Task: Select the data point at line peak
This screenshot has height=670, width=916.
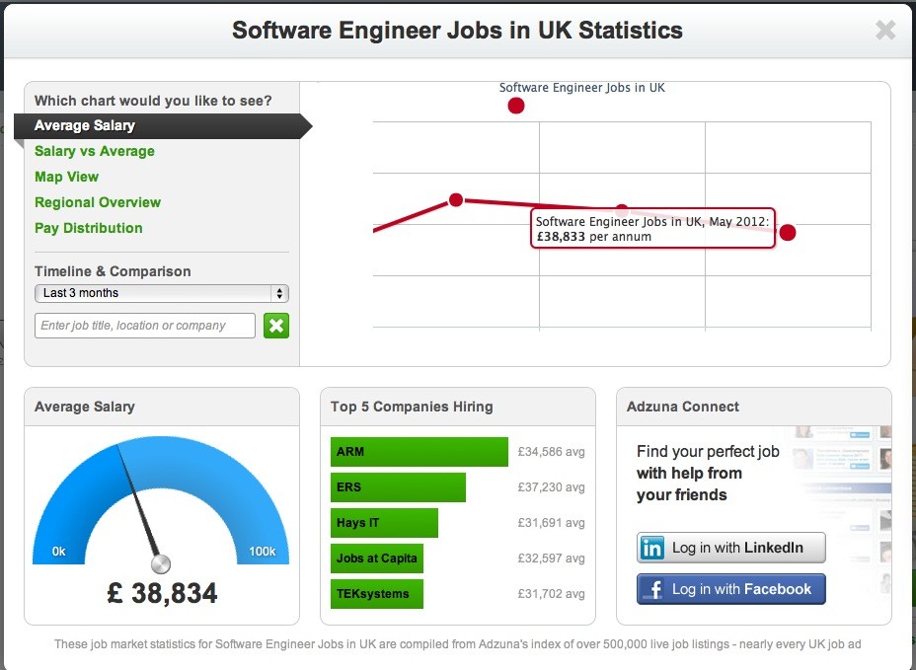Action: [x=456, y=200]
